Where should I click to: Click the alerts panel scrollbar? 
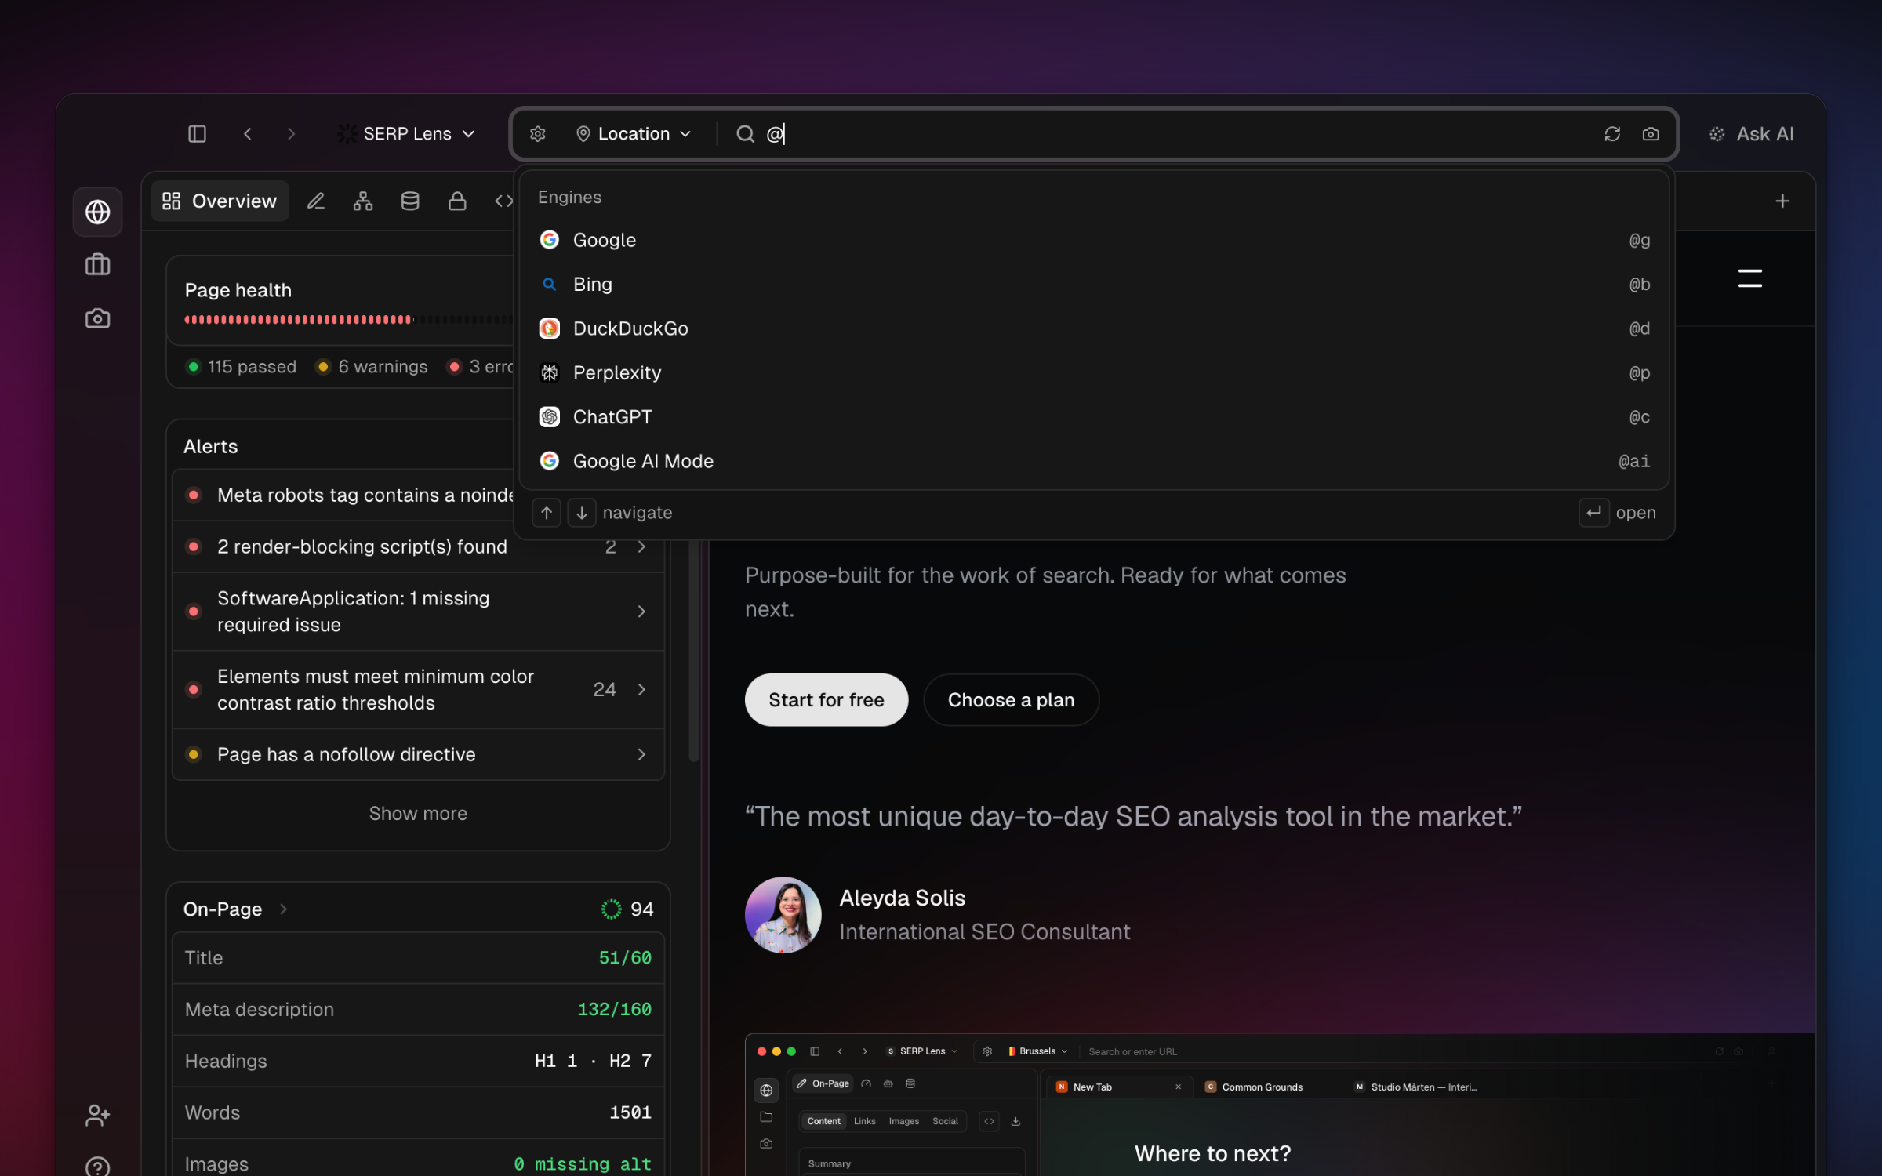coord(693,651)
